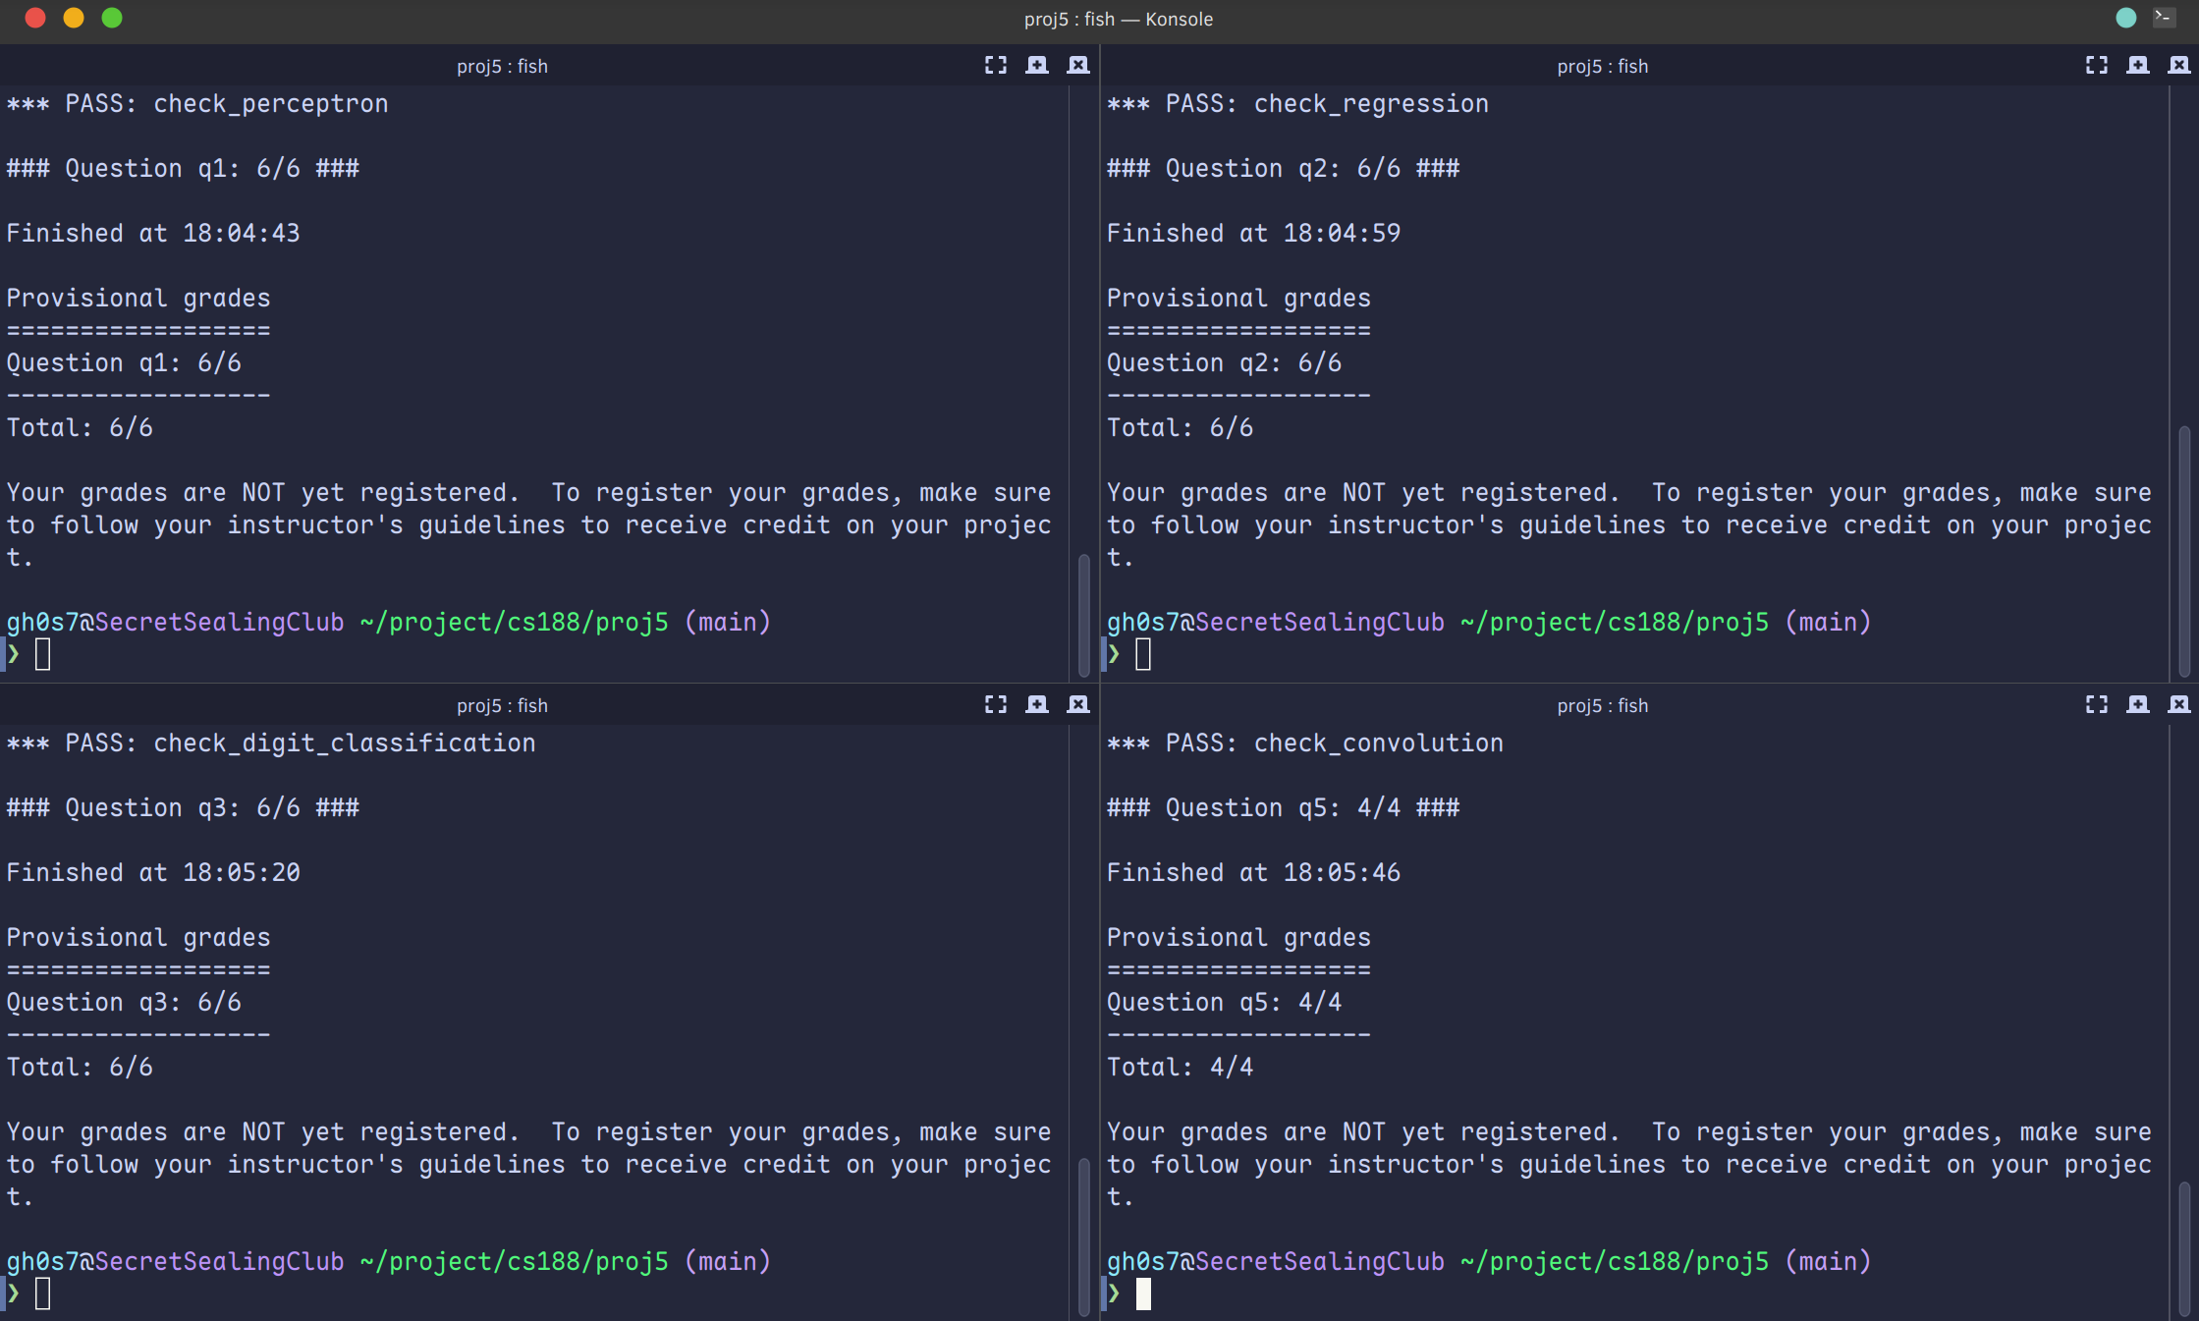Maximize the top-right check_regression terminal pane

[x=2096, y=65]
